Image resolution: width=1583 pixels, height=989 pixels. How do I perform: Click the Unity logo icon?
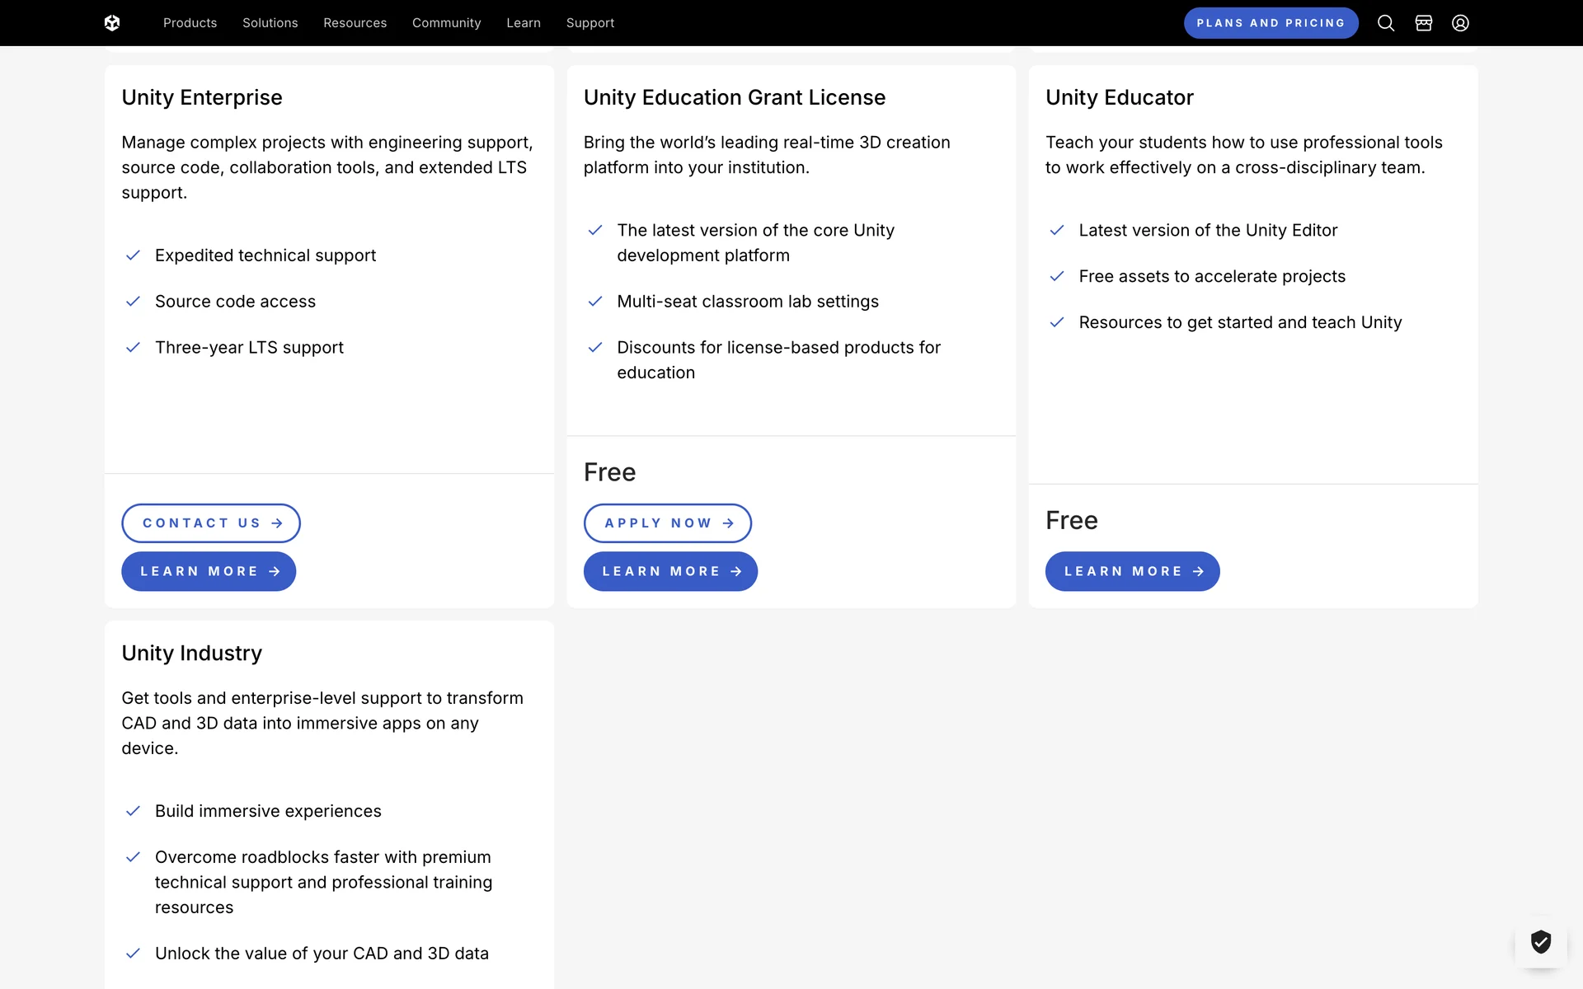point(112,23)
